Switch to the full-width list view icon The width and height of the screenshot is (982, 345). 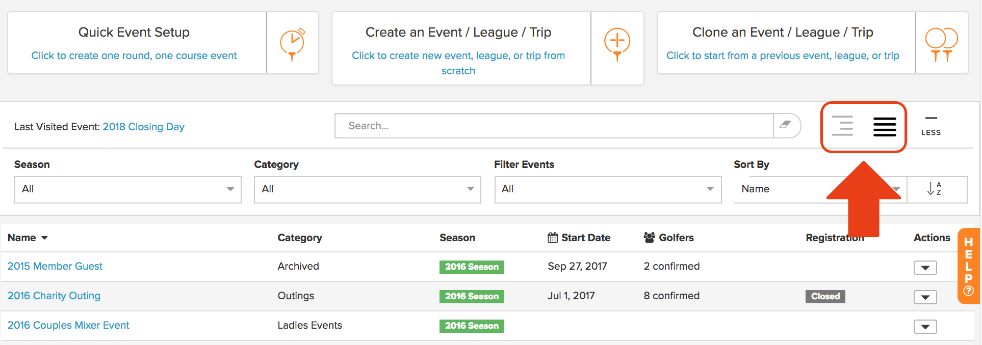[x=885, y=127]
